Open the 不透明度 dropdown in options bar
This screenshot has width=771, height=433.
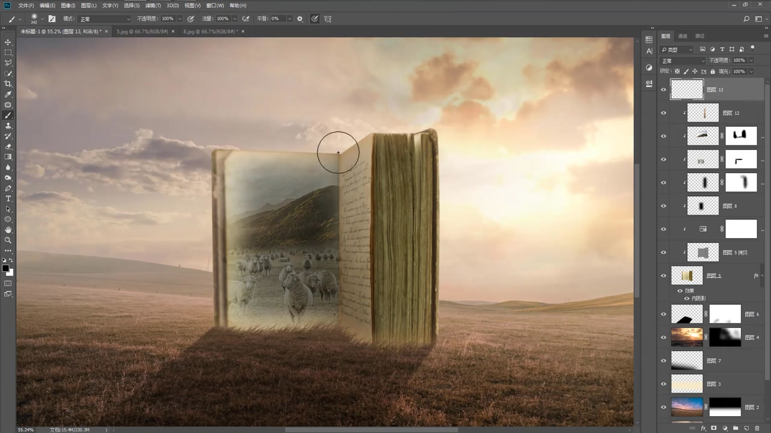click(x=181, y=19)
